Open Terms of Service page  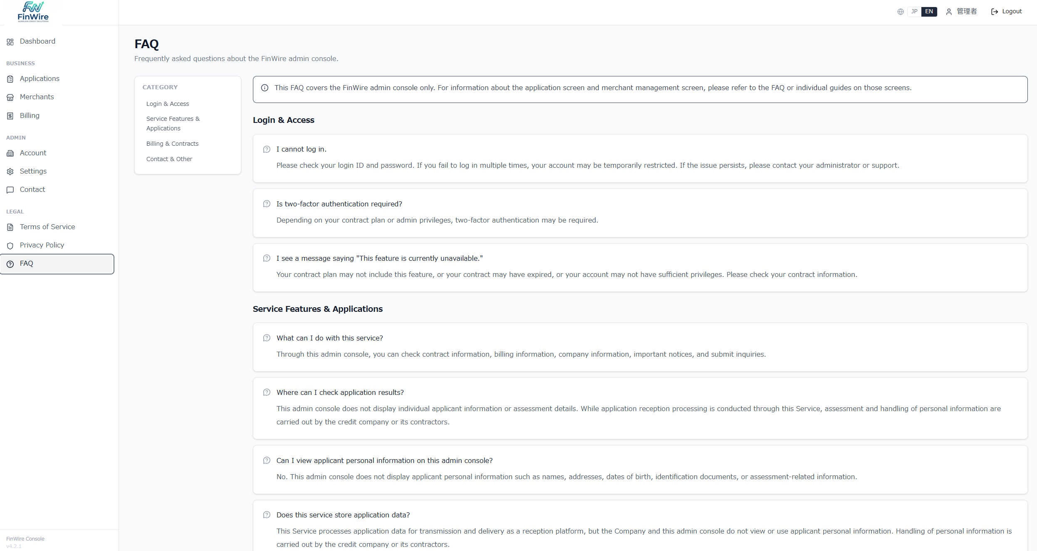(x=47, y=227)
